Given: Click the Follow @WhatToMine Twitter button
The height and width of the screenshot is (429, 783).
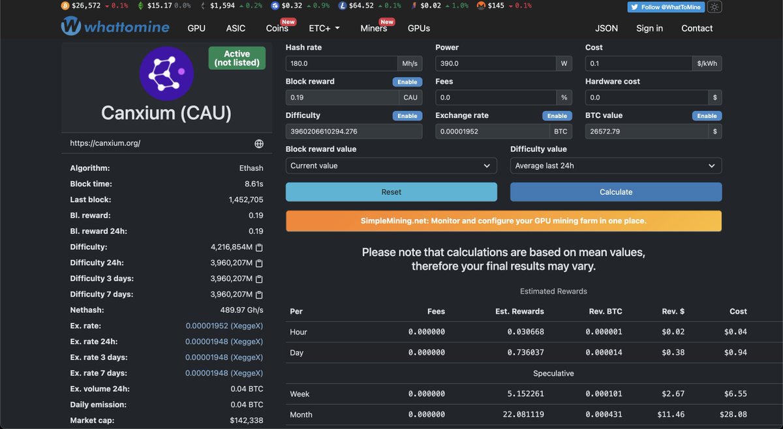Looking at the screenshot, I should point(666,7).
